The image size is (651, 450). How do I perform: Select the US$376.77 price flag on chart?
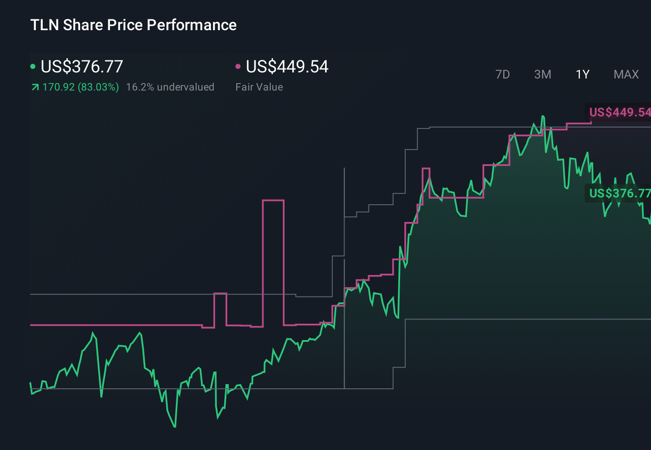[x=619, y=194]
